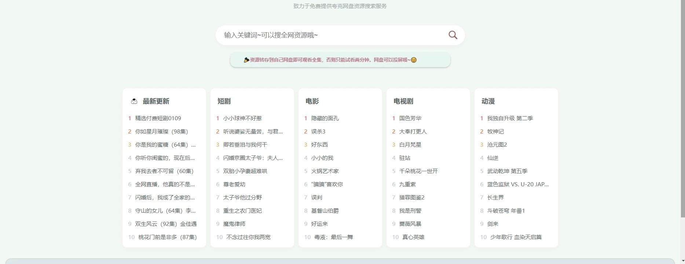Select the TV series 驻站
The height and width of the screenshot is (264, 685).
coord(405,158)
